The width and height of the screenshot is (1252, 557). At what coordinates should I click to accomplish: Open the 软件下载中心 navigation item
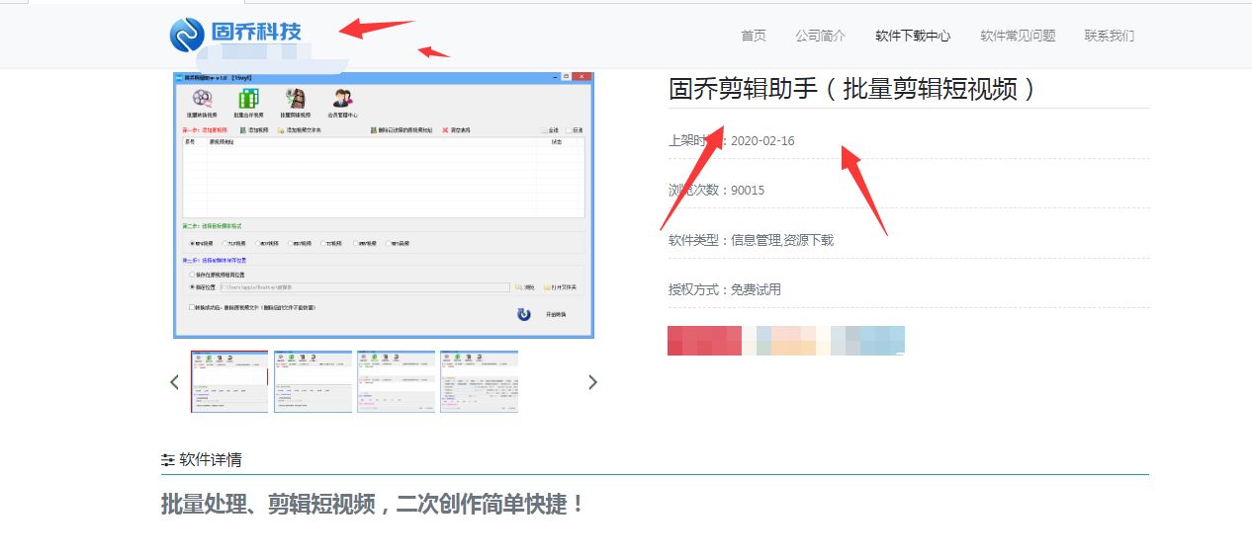tap(913, 36)
